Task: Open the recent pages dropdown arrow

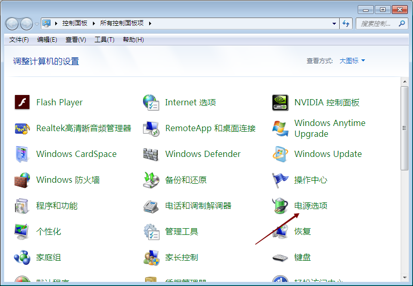Action: point(37,24)
